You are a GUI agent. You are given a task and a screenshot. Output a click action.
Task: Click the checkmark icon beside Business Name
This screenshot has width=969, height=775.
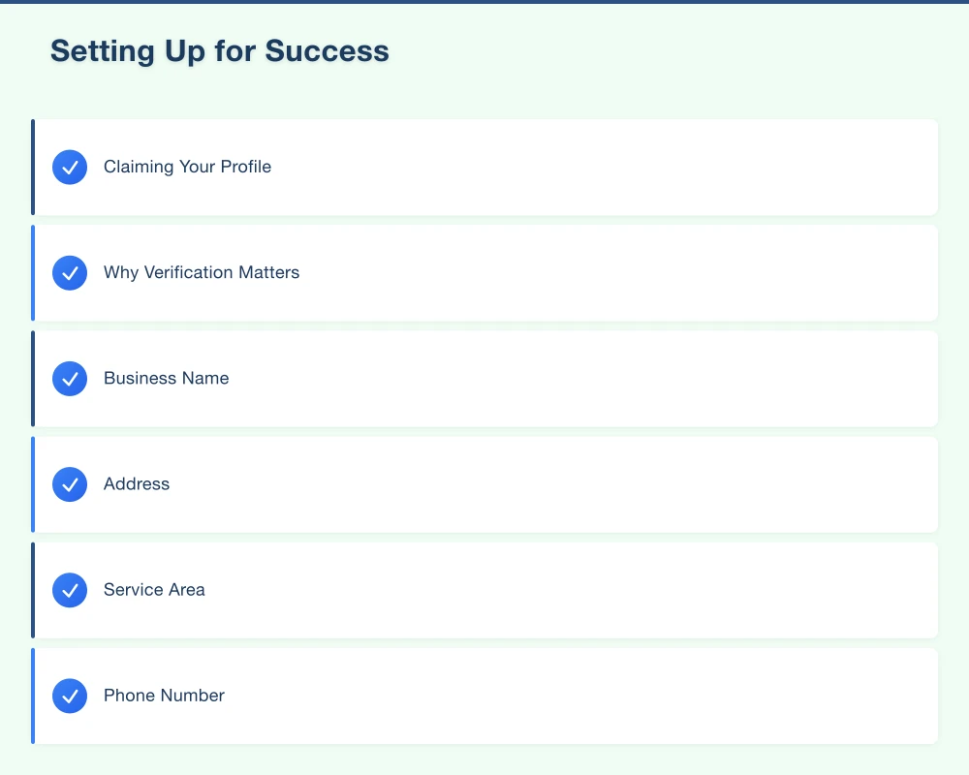click(70, 379)
